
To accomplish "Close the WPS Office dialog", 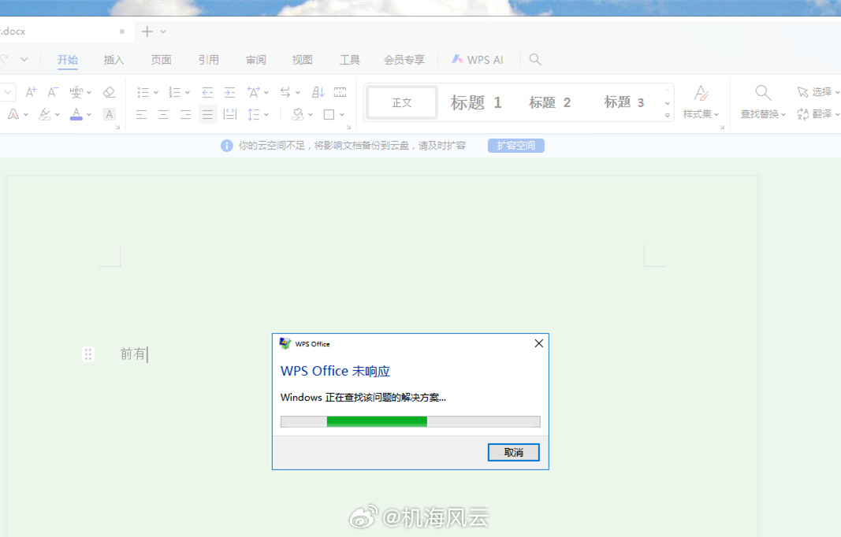I will [x=539, y=343].
